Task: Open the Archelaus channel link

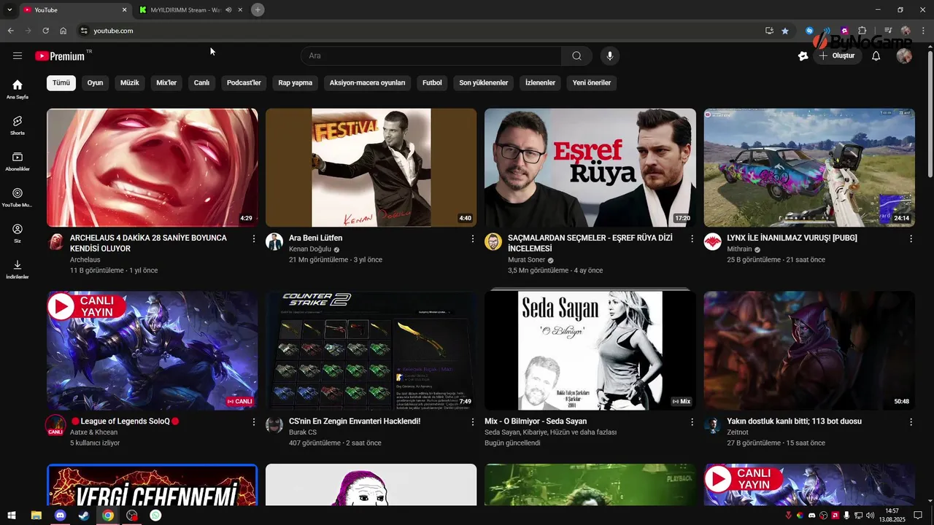Action: (x=85, y=260)
